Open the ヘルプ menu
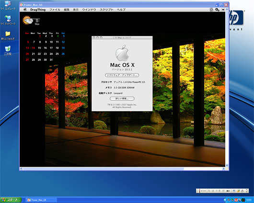The image size is (254, 203). (121, 10)
